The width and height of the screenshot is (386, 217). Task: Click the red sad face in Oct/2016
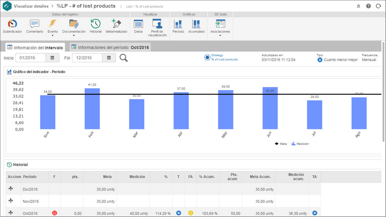tap(54, 213)
